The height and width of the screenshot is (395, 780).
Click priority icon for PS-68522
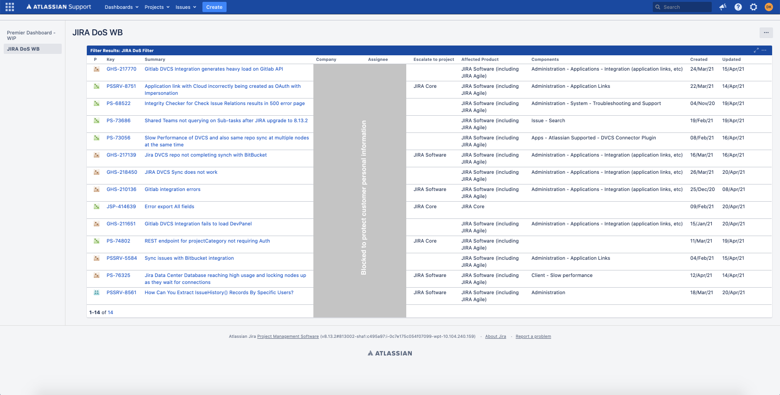tap(97, 104)
